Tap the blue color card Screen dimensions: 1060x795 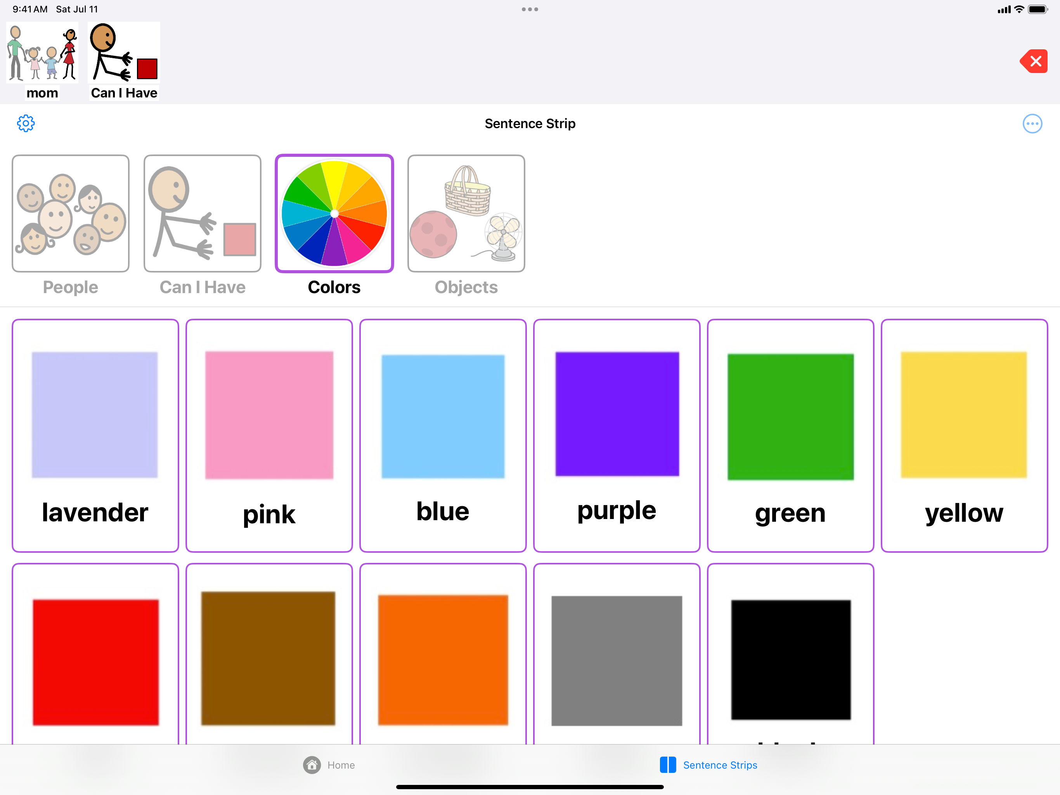tap(443, 436)
